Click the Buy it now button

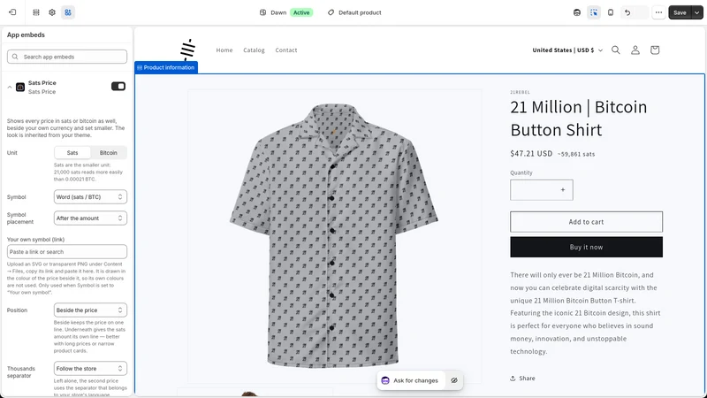tap(586, 247)
